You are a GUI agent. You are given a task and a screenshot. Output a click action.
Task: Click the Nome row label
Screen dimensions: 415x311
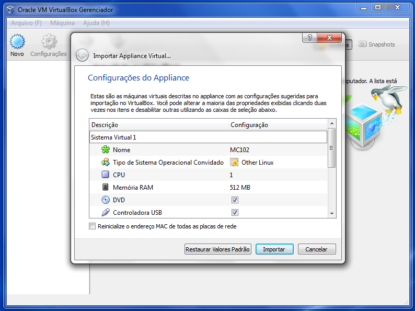(121, 150)
